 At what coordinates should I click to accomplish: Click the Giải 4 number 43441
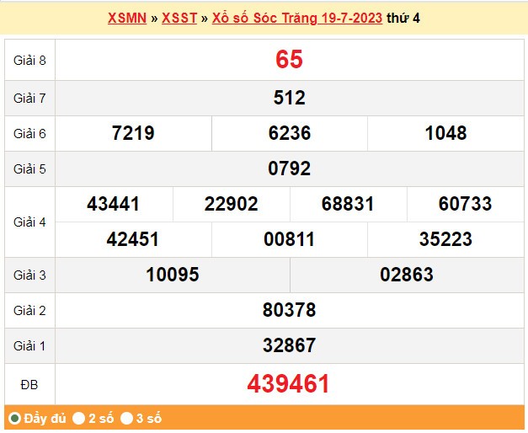point(114,204)
